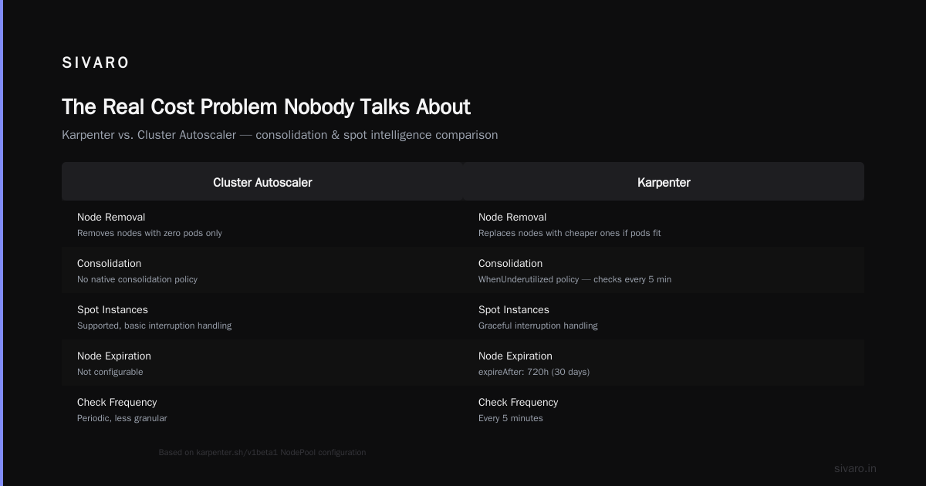Screen dimensions: 926x486
Task: Click the SIVARO logo text
Action: pyautogui.click(x=96, y=63)
